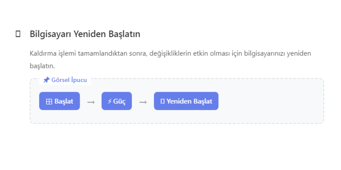Viewport: 341px width, 170px height.
Task: Click the Güç text label in middle button
Action: coord(119,101)
